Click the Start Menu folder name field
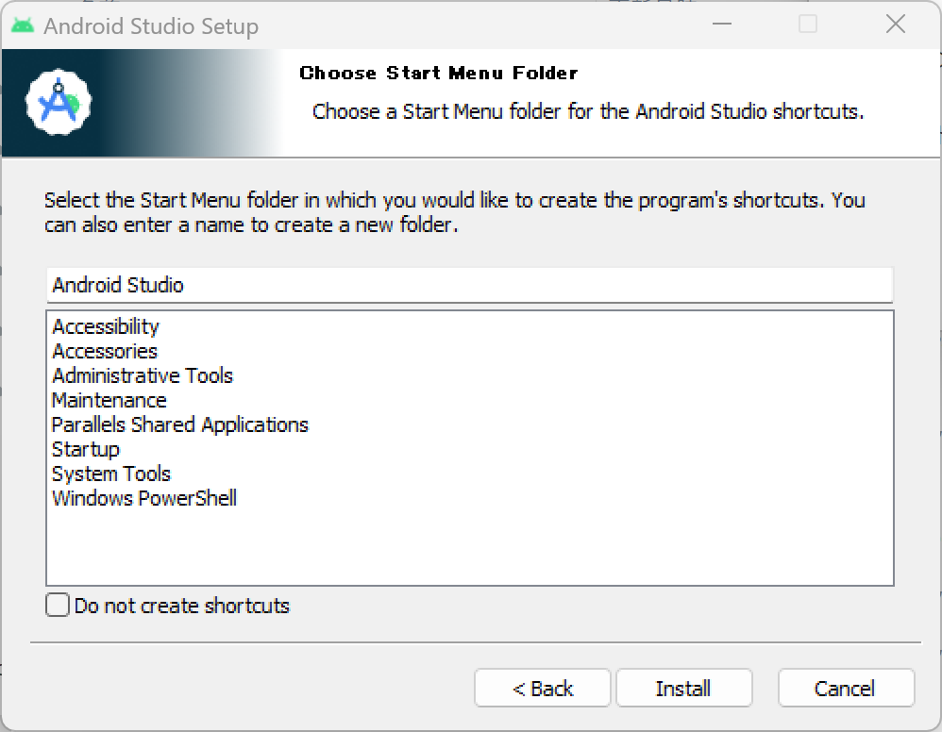Image resolution: width=942 pixels, height=732 pixels. [x=470, y=285]
